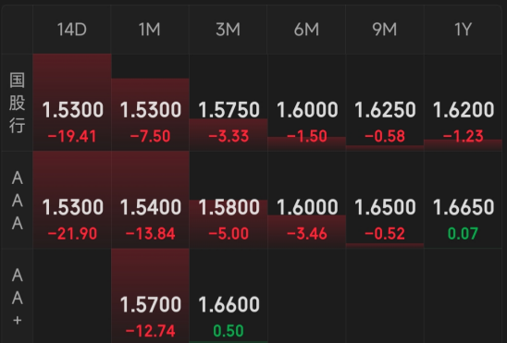
Task: Select the 3M tenor column header
Action: (229, 30)
